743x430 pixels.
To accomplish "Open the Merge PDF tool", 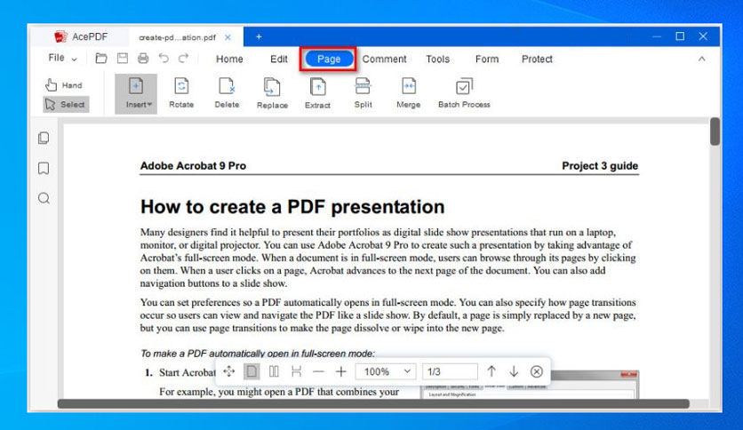I will pyautogui.click(x=409, y=93).
